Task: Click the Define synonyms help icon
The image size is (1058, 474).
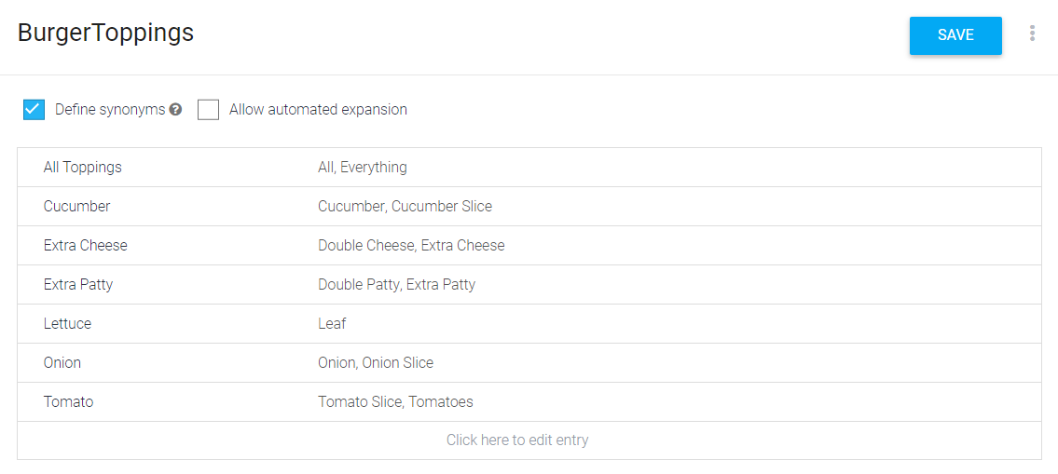Action: [175, 109]
